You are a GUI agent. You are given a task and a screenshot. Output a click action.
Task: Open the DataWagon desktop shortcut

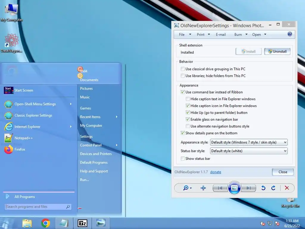coord(12,43)
